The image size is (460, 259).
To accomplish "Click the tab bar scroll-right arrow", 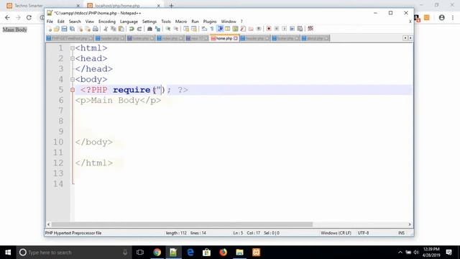I will click(x=410, y=38).
